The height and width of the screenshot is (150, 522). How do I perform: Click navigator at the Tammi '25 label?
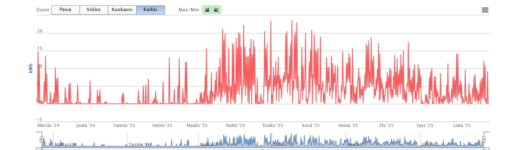[x=139, y=144]
